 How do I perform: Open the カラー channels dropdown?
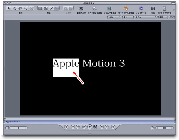click(146, 17)
